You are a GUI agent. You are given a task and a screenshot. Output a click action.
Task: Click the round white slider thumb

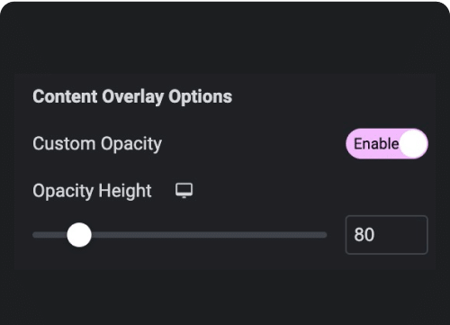tap(79, 235)
